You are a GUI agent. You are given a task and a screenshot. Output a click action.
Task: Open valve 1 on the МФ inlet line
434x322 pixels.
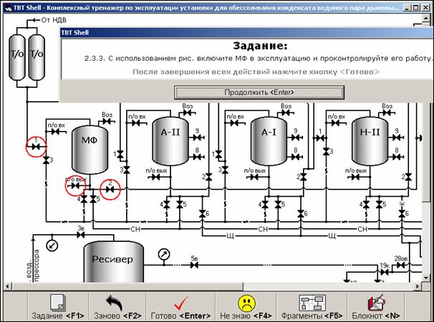[x=36, y=147]
